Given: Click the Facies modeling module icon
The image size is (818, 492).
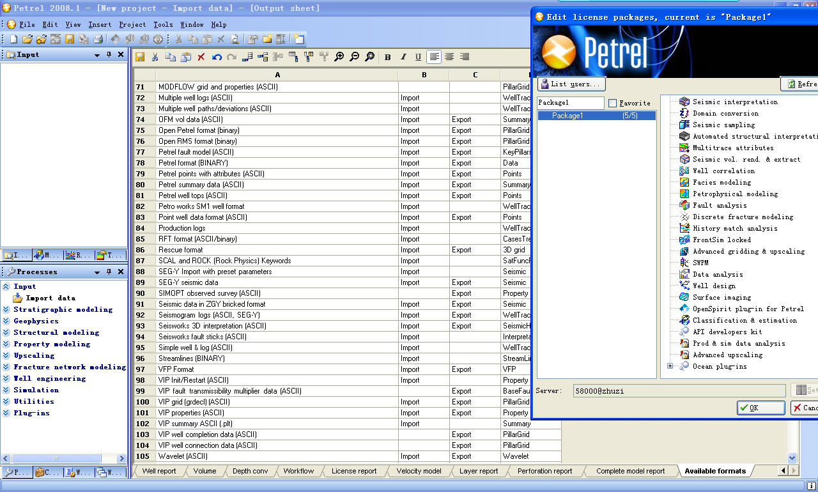Looking at the screenshot, I should [684, 182].
